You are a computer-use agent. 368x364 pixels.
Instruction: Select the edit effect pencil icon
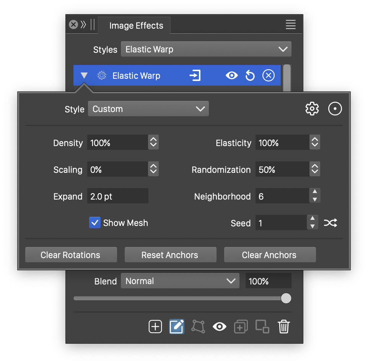pyautogui.click(x=177, y=327)
